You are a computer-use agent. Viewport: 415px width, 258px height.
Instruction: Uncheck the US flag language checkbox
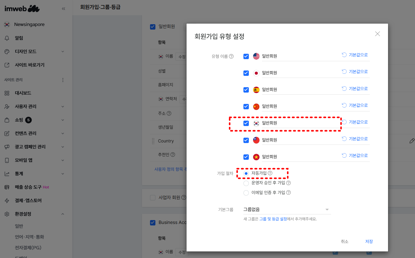(x=246, y=56)
